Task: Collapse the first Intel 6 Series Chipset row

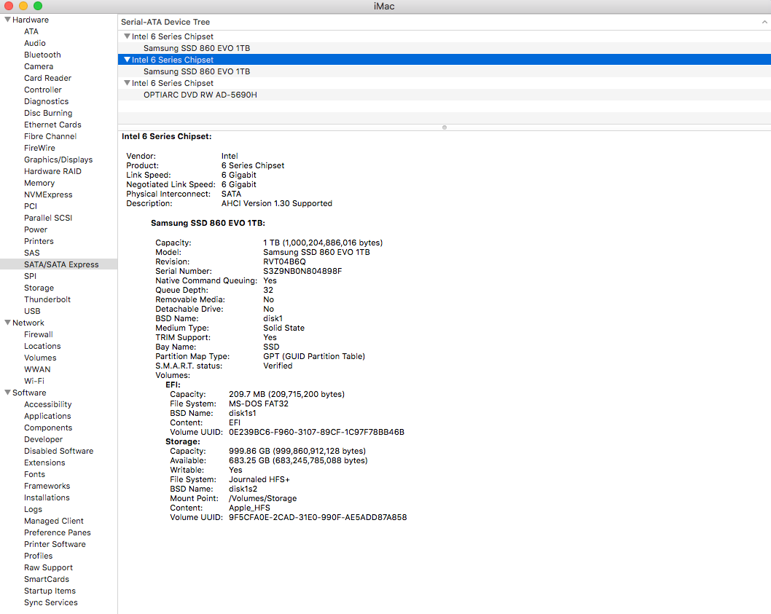Action: 127,36
